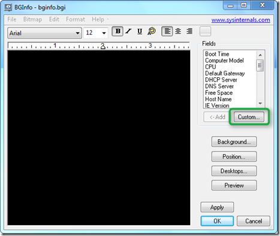Click the blank toolbar button beside alignment icons
280x236 pixels.
(x=205, y=31)
